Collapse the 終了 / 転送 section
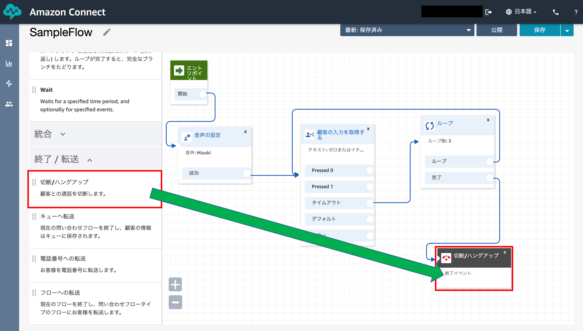Image resolution: width=583 pixels, height=331 pixels. click(x=96, y=159)
